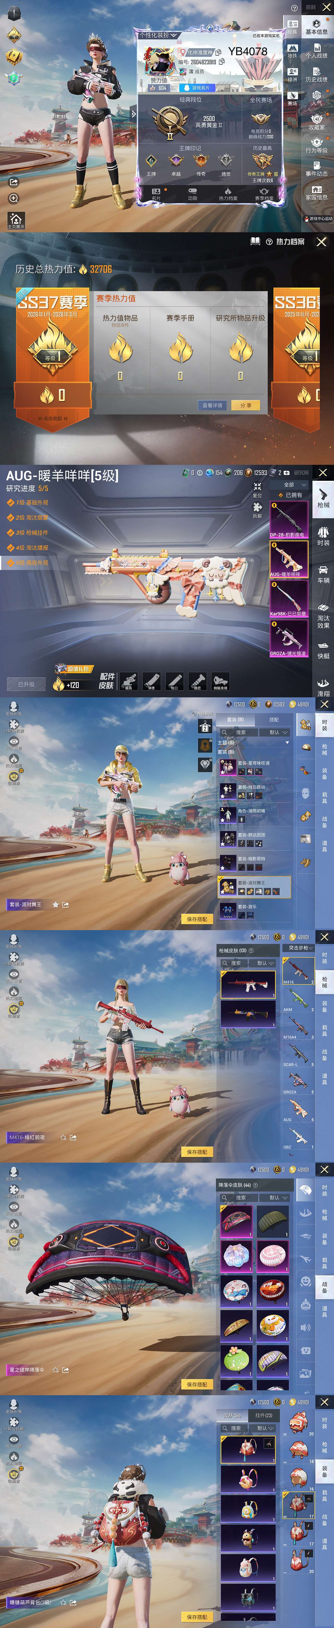
Task: Click the 拆解 disassemble puzzle icon
Action: (x=257, y=510)
